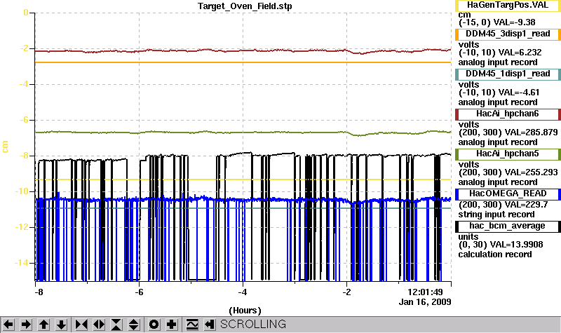Click the -6 hour tick label

[x=139, y=292]
